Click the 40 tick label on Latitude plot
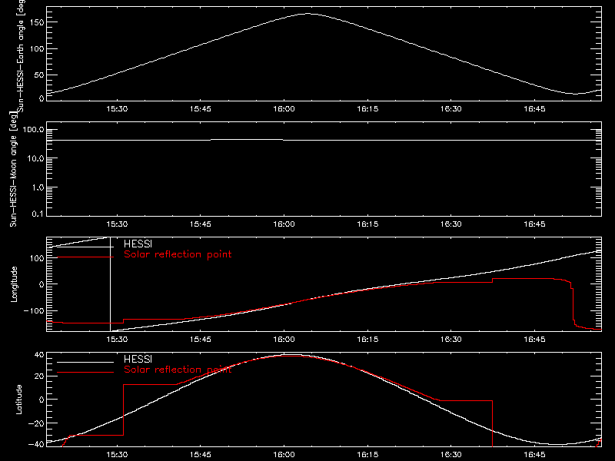This screenshot has width=615, height=461. (39, 355)
